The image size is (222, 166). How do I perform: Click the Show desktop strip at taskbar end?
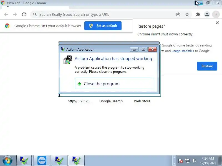click(220, 160)
